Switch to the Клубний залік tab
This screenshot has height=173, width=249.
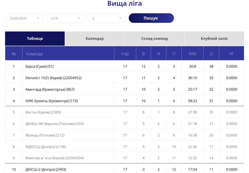point(214,39)
